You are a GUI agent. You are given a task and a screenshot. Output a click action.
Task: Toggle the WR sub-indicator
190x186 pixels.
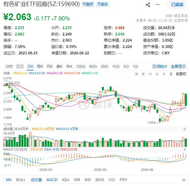point(77,180)
